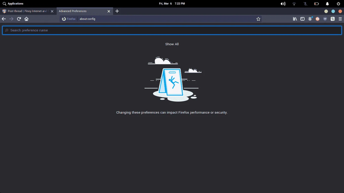This screenshot has width=344, height=193.
Task: Reload the current page
Action: pyautogui.click(x=19, y=19)
